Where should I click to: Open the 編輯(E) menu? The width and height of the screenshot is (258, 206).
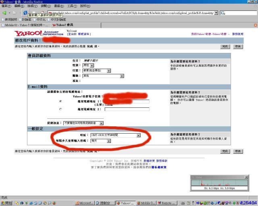(x=19, y=6)
